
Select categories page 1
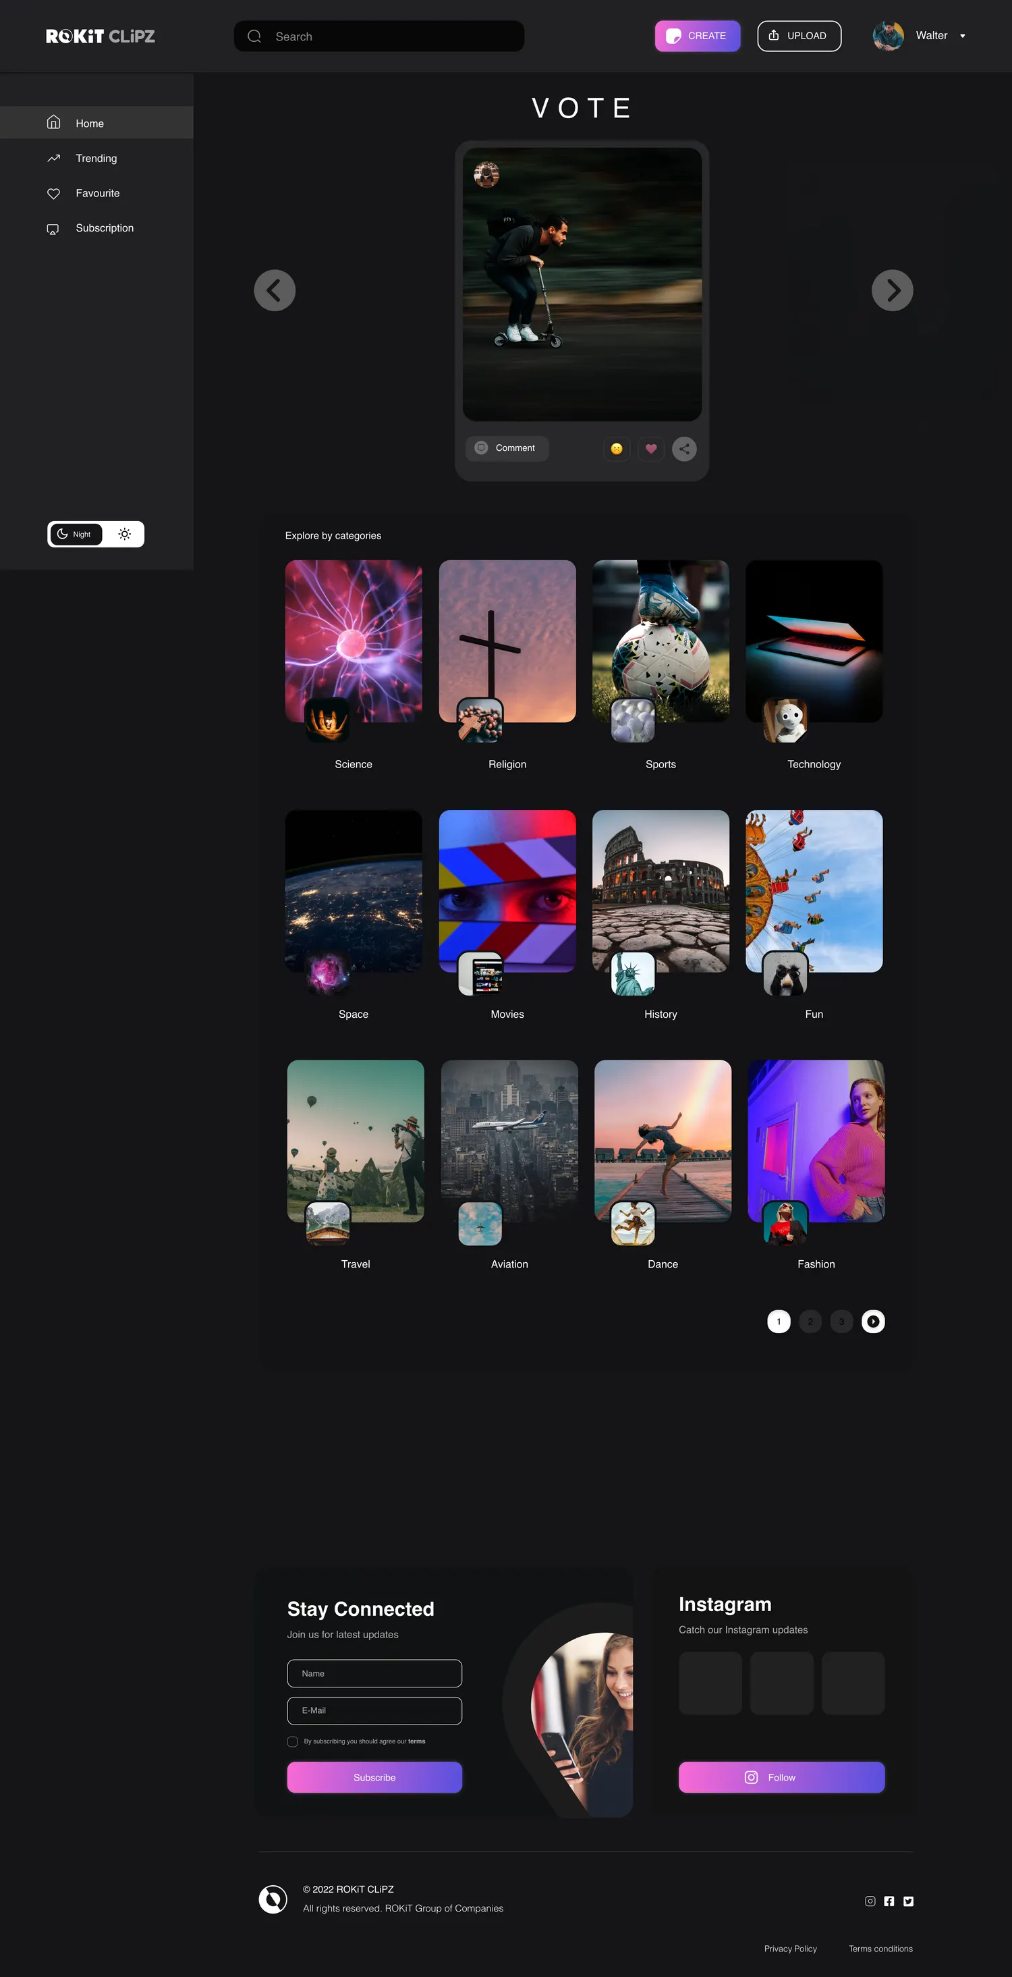coord(779,1322)
